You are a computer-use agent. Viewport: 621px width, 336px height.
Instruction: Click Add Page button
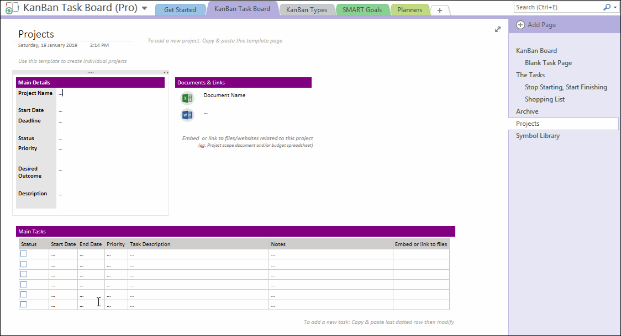pos(536,24)
